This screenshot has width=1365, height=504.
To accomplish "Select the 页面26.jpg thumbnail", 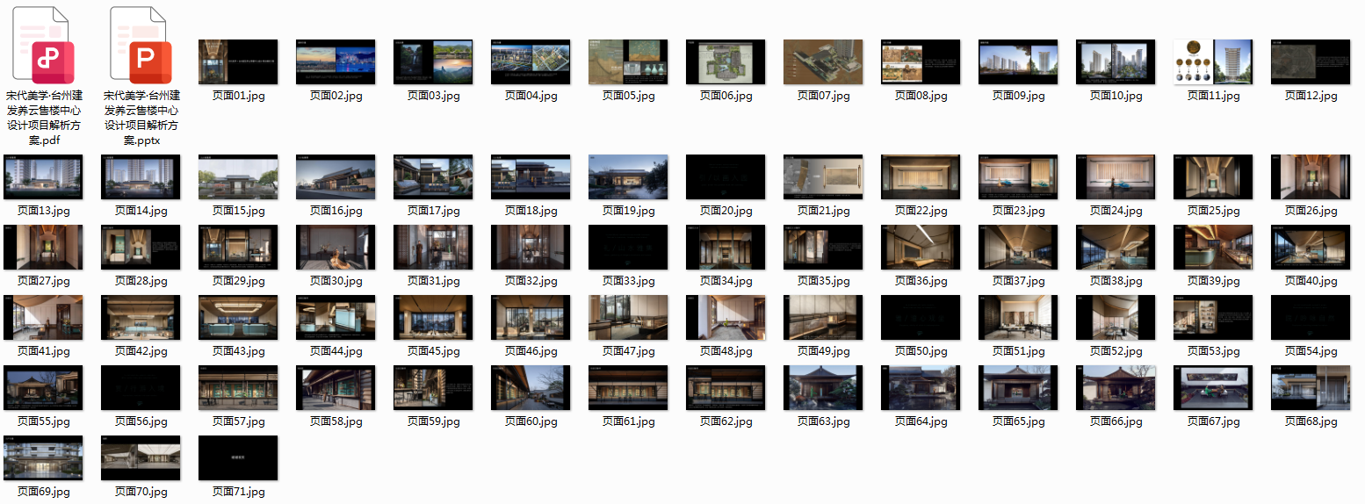I will click(1311, 176).
